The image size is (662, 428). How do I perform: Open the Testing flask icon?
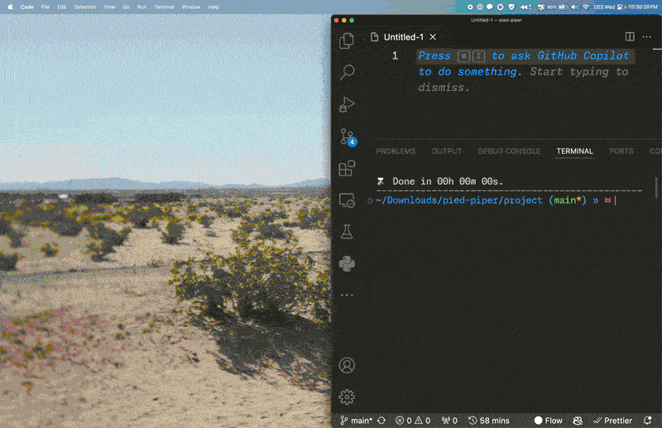(x=347, y=232)
